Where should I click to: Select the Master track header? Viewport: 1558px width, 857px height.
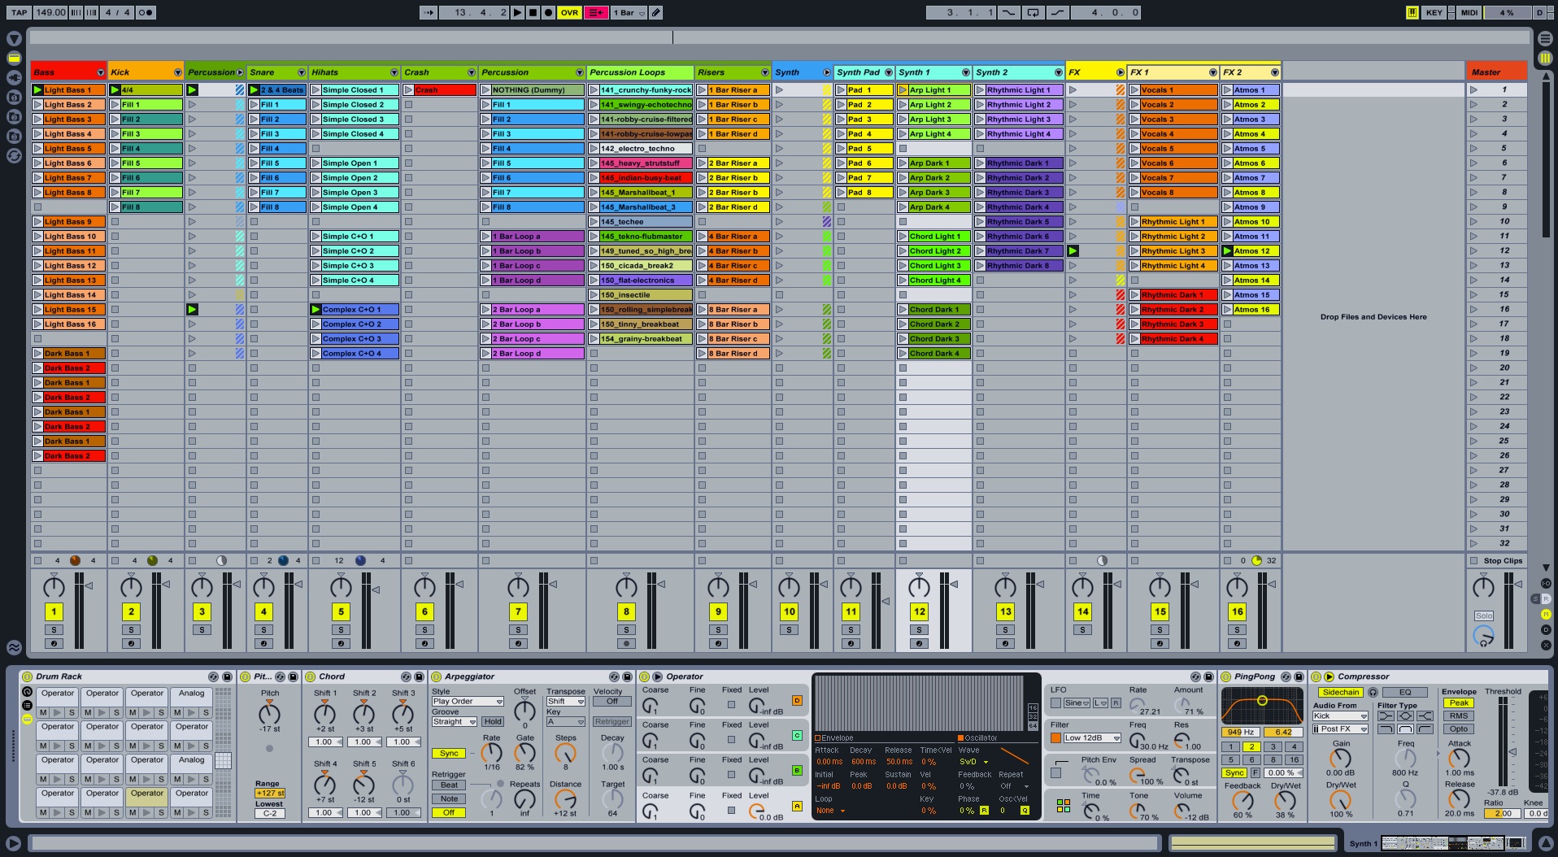tap(1495, 72)
